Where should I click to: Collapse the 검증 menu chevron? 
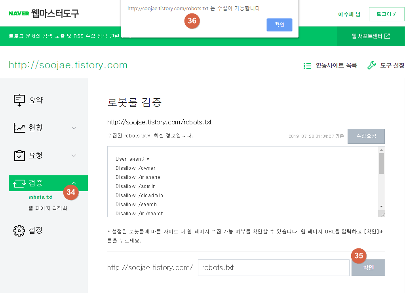(74, 183)
